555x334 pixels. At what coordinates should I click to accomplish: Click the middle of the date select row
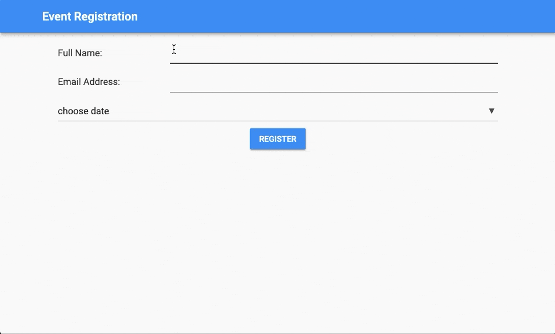tap(277, 111)
